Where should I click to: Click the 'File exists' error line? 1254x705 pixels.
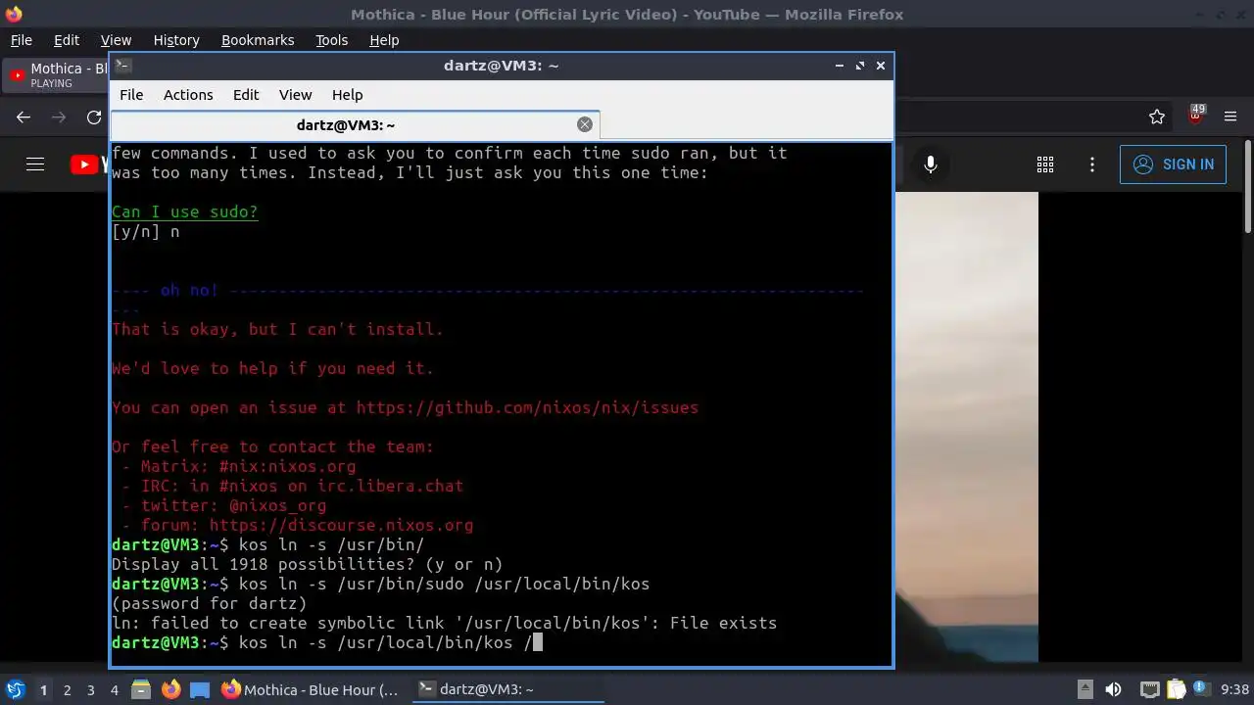click(445, 624)
